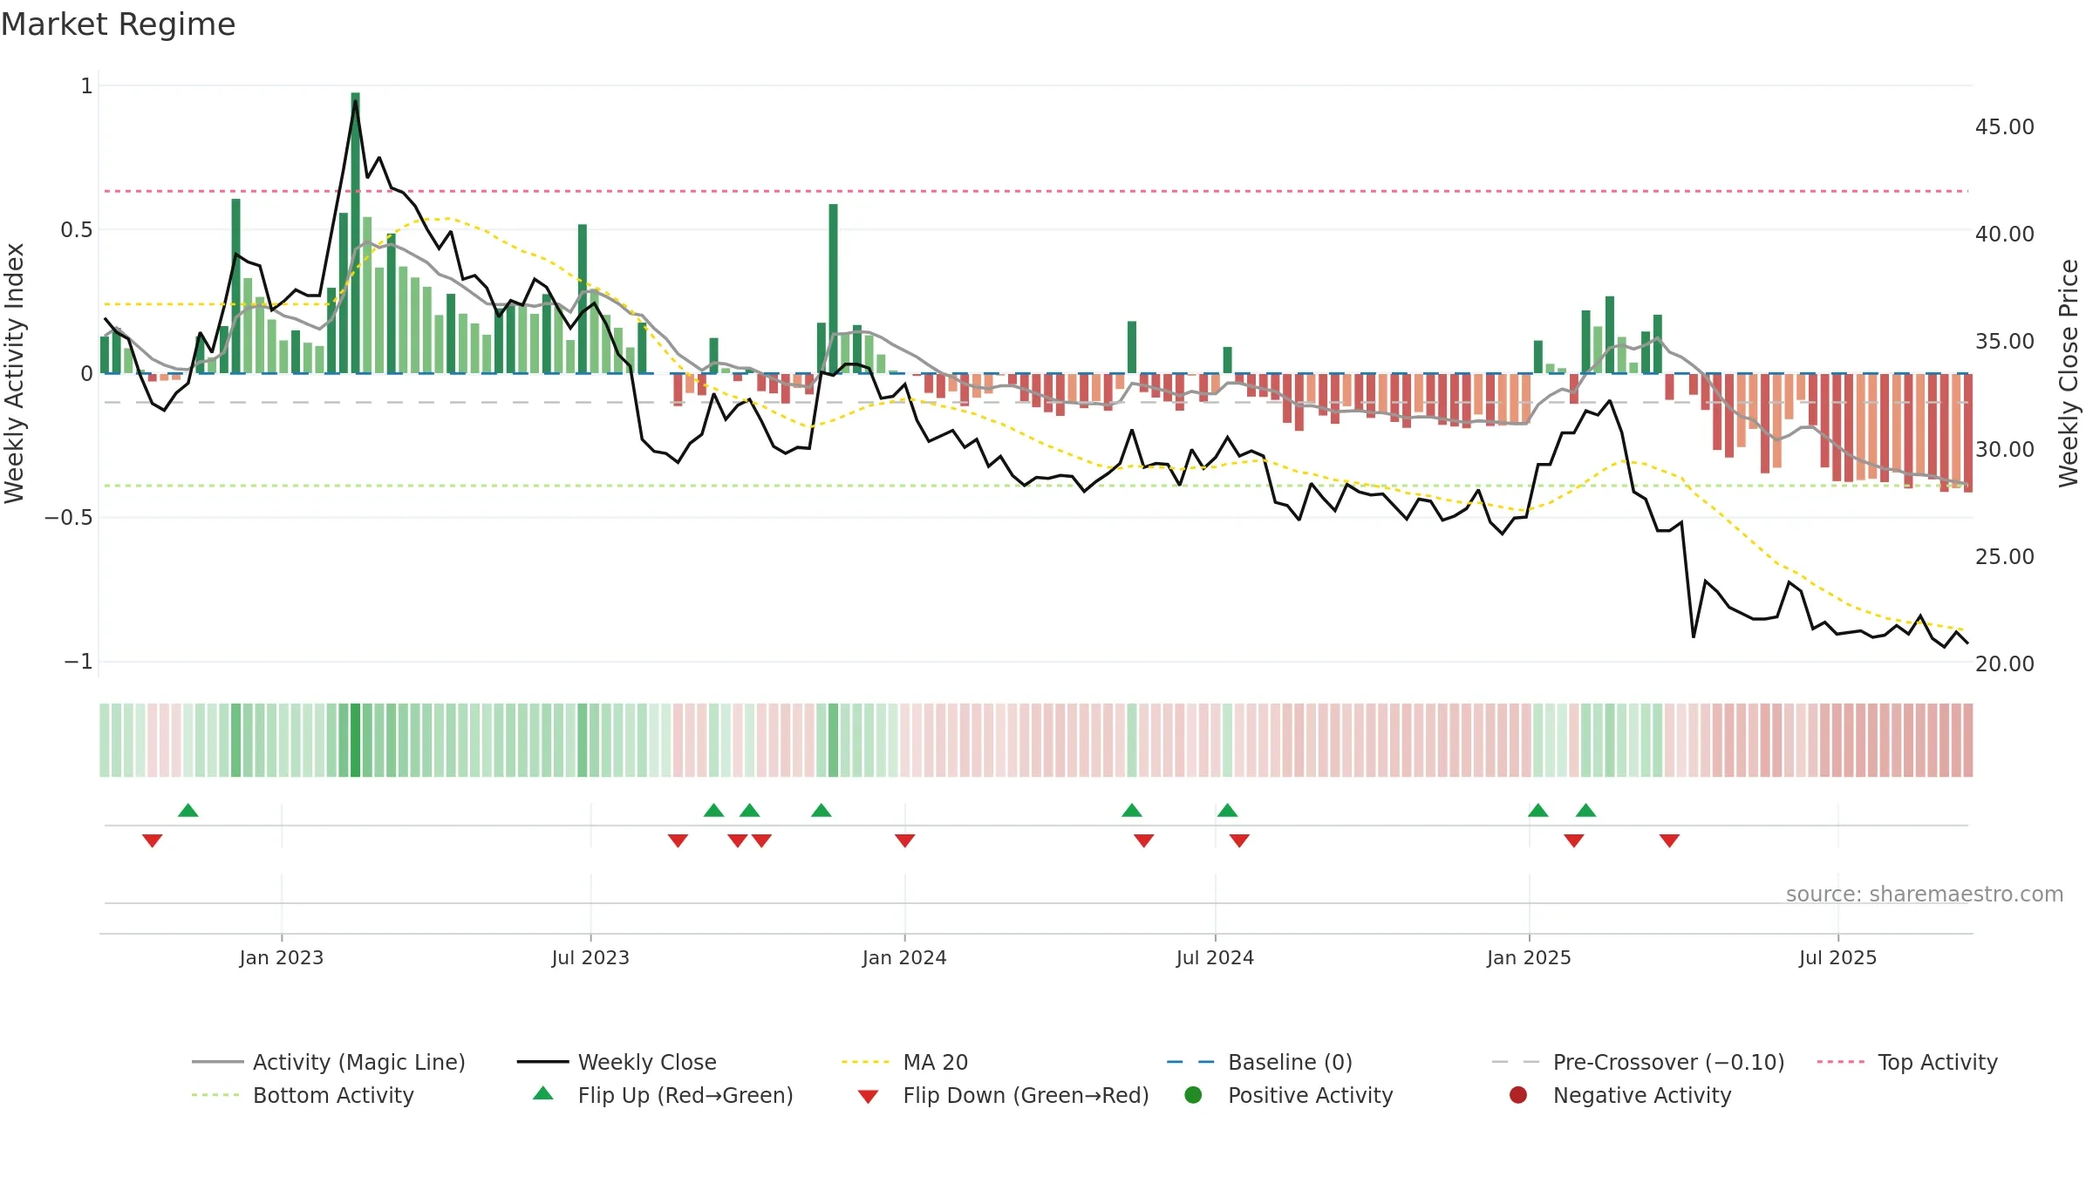Click the 30.00 price axis label
The width and height of the screenshot is (2093, 1177).
(2005, 450)
